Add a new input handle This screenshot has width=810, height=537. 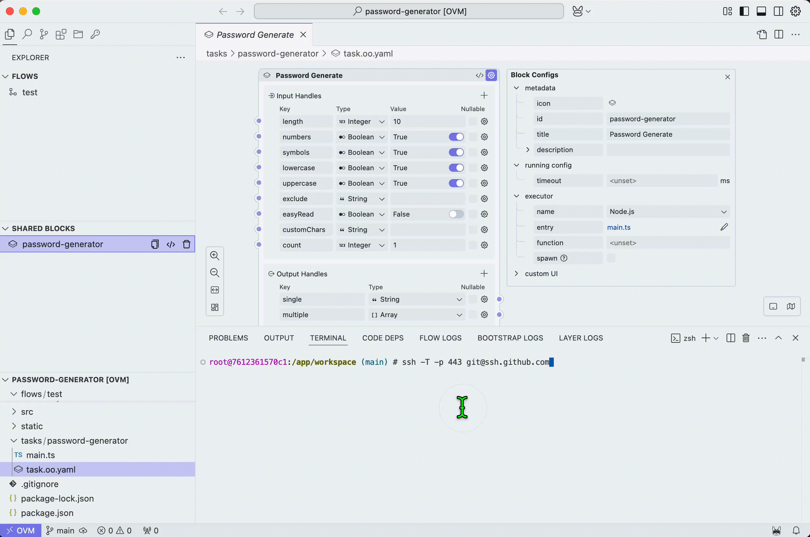484,96
